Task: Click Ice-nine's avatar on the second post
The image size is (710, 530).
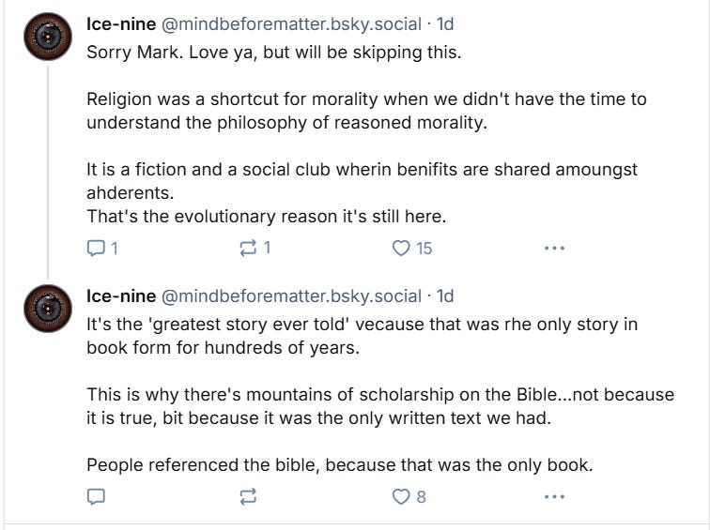Action: pos(46,308)
